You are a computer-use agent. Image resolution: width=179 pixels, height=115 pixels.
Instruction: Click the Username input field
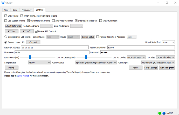[x=52, y=52]
